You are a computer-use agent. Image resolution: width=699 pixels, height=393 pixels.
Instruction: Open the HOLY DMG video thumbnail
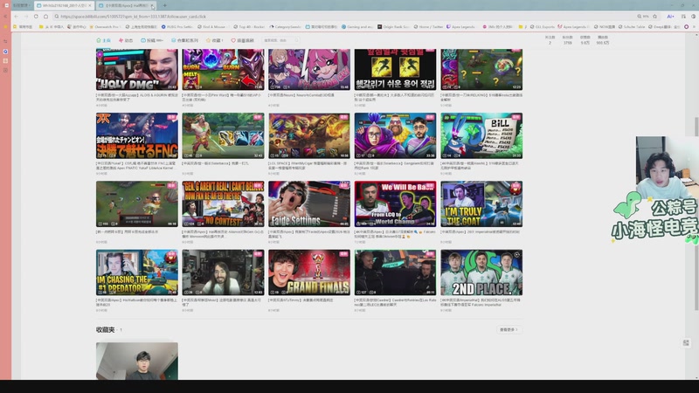[x=137, y=70]
